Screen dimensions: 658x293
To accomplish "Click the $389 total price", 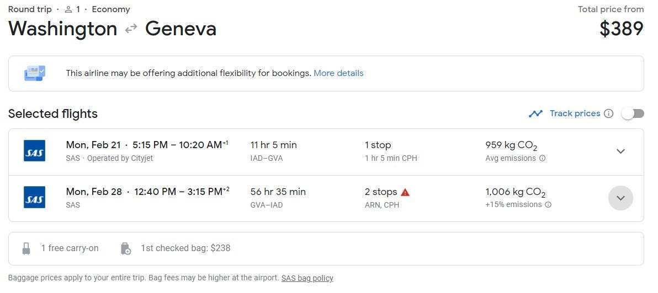I will tap(622, 29).
